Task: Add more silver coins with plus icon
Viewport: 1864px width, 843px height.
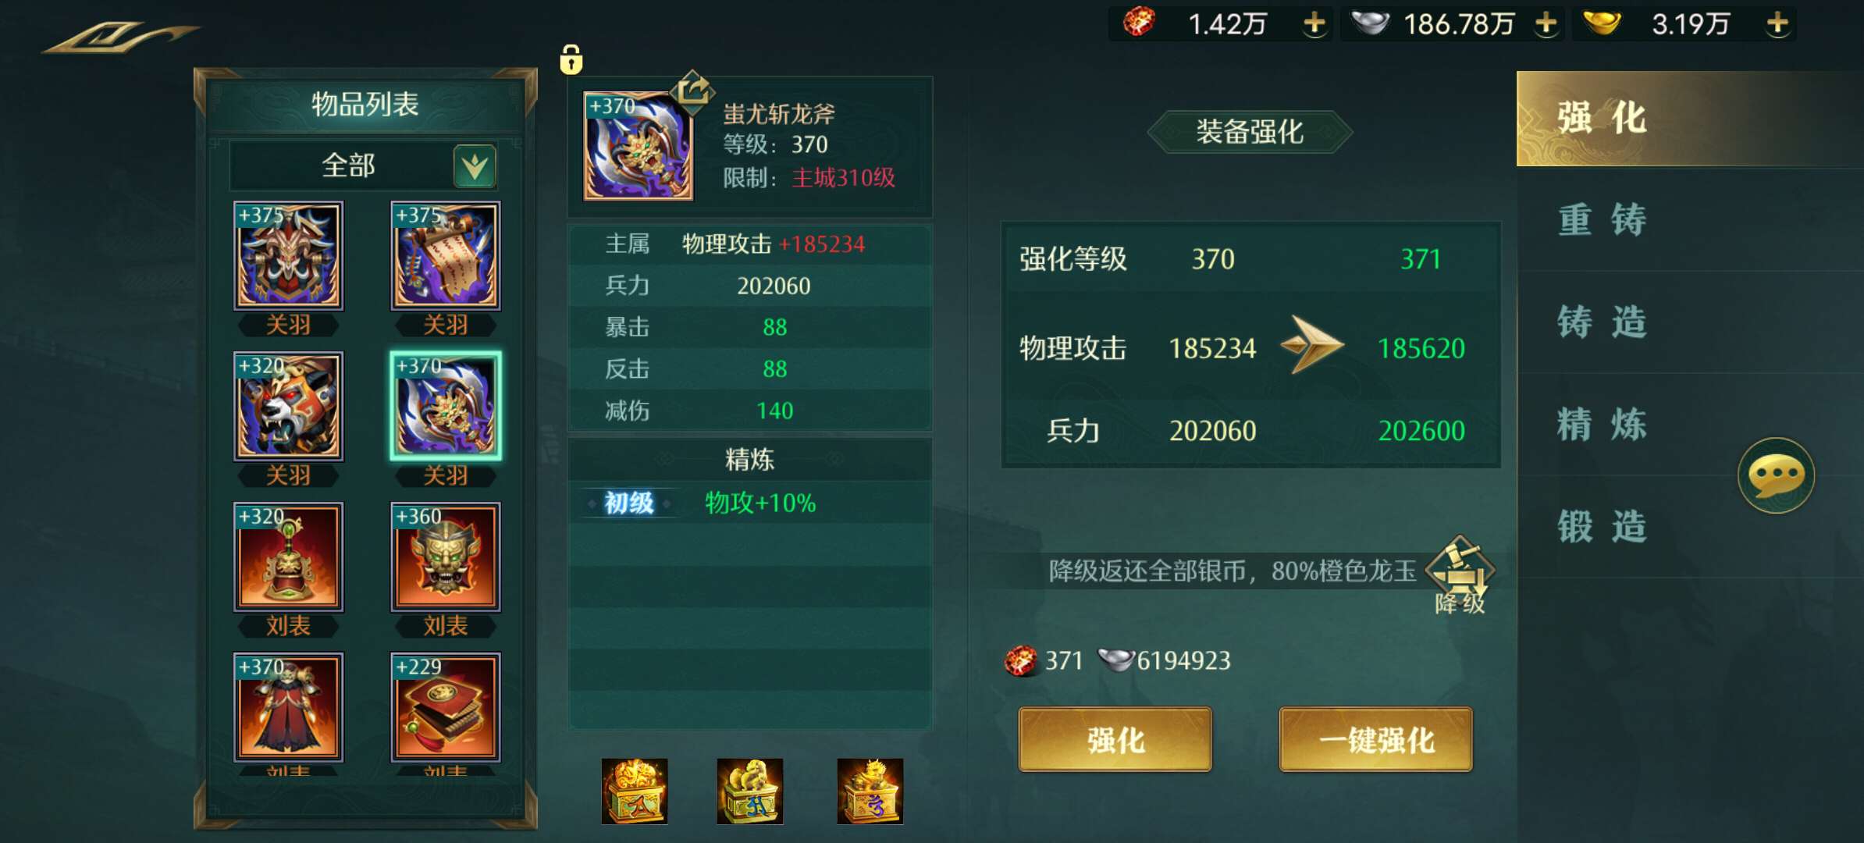Action: tap(1546, 23)
